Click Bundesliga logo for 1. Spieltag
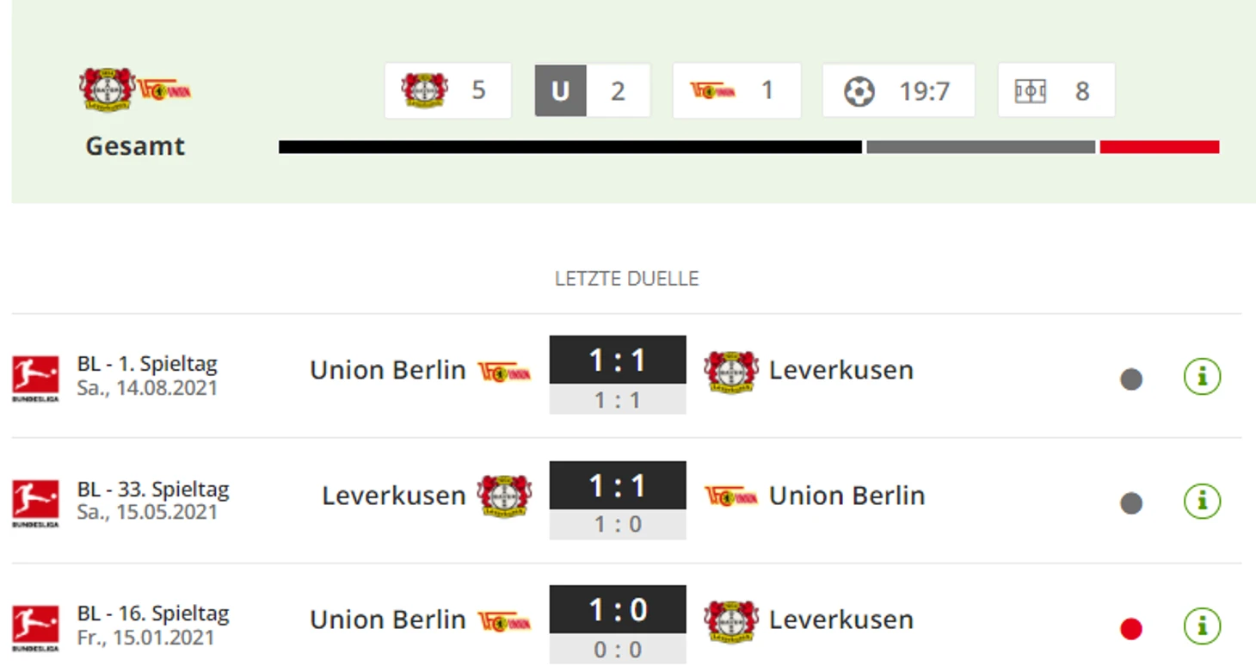 (x=35, y=379)
